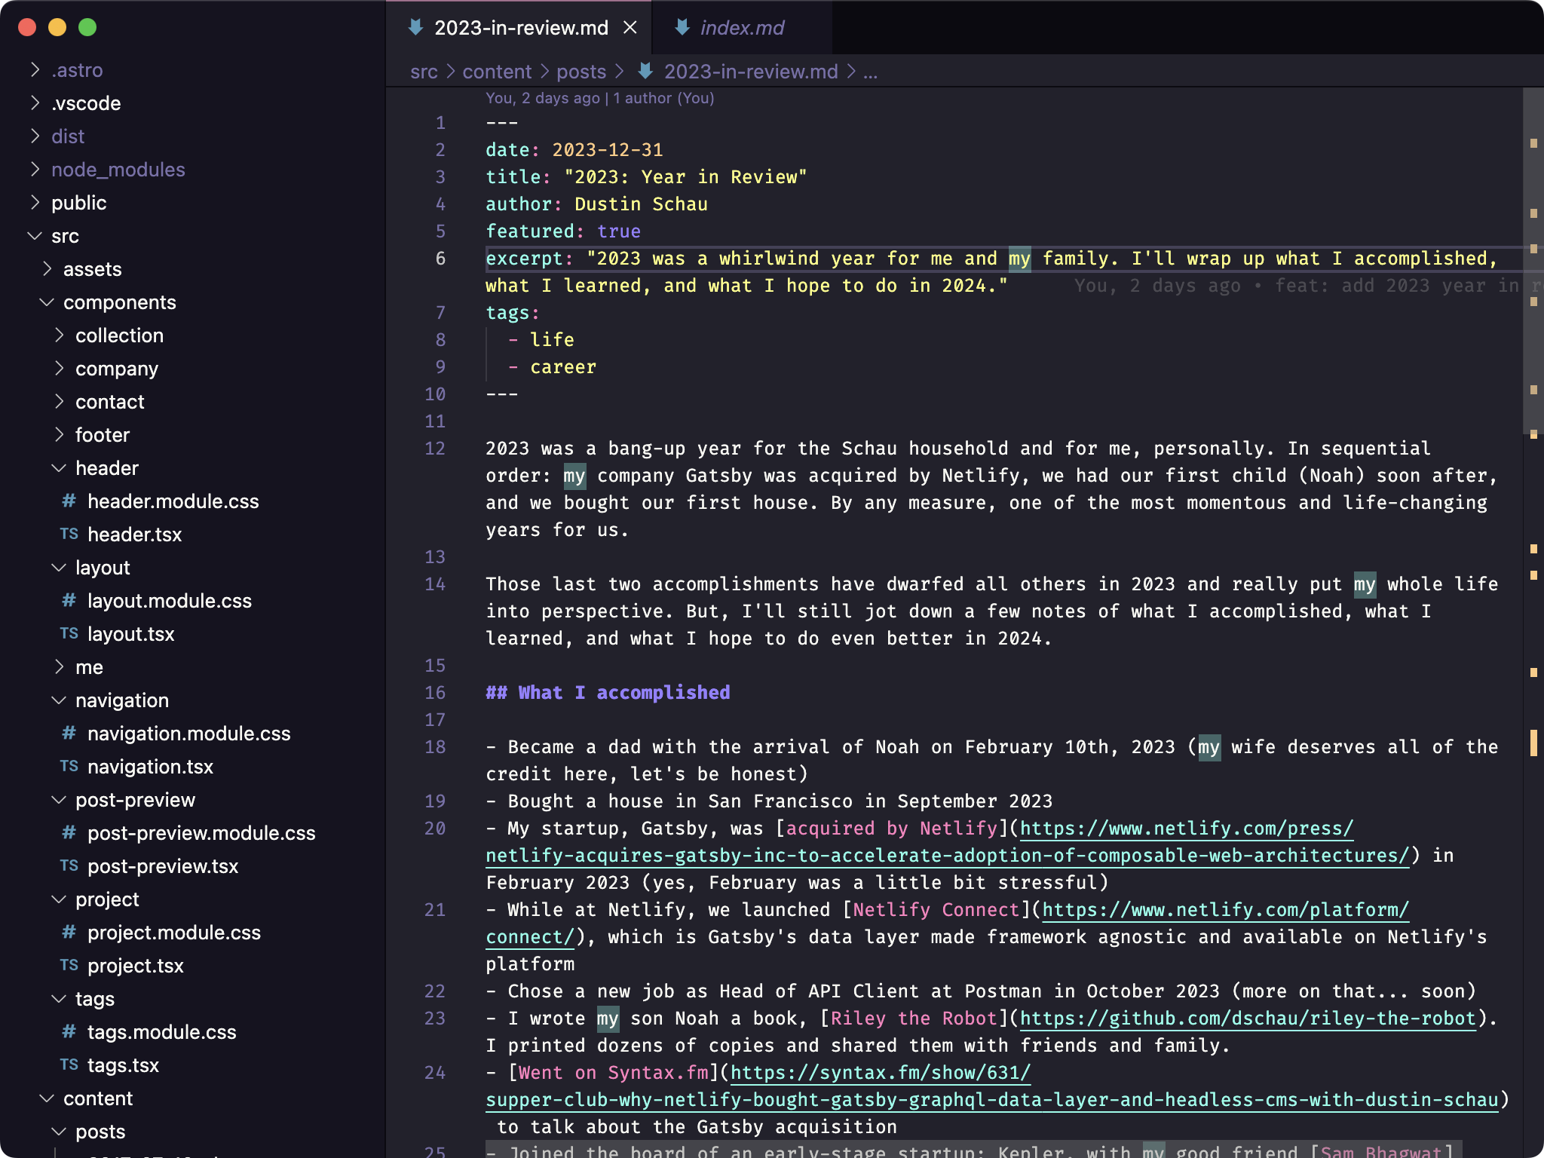
Task: Click the breadcrumb posts segment
Action: pyautogui.click(x=581, y=71)
